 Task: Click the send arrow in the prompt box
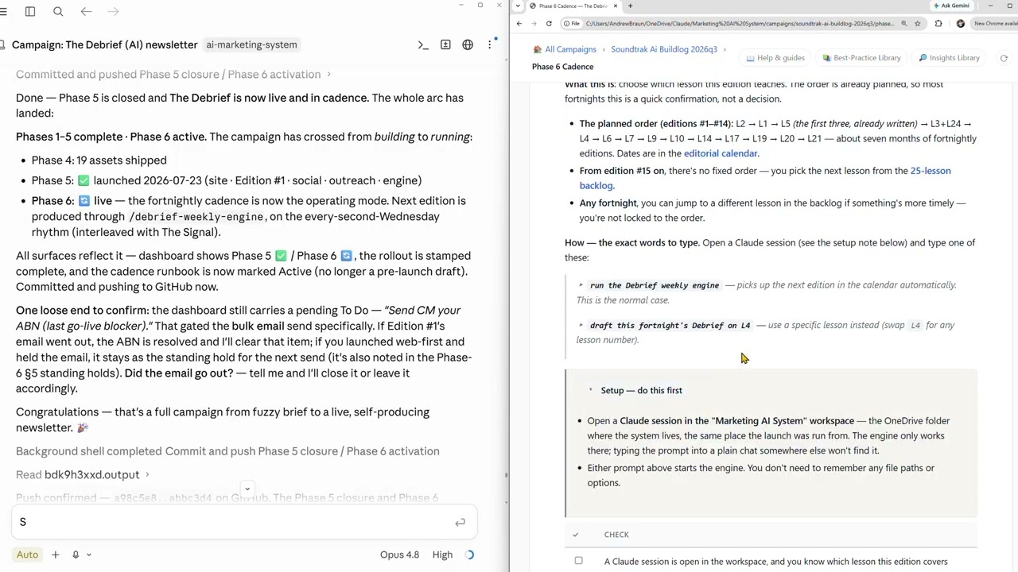(460, 522)
